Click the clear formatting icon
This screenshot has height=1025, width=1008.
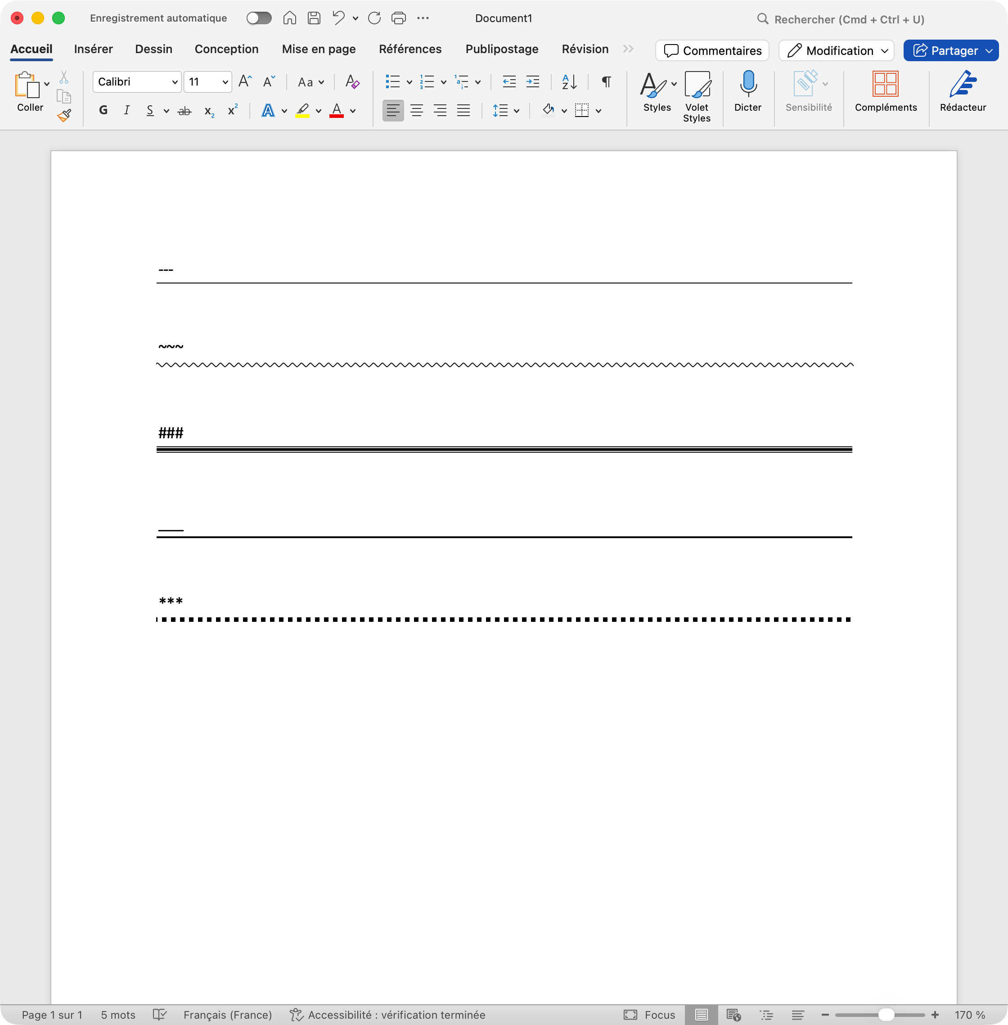point(352,81)
